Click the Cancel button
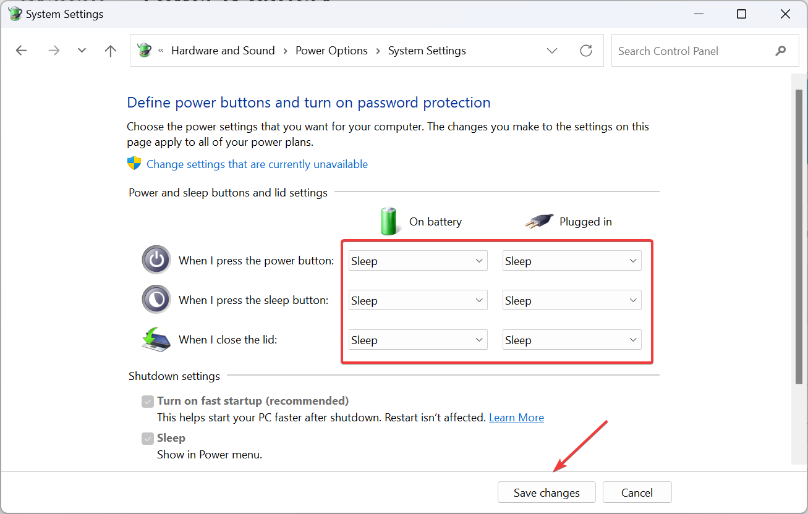Viewport: 808px width, 514px height. (x=637, y=492)
